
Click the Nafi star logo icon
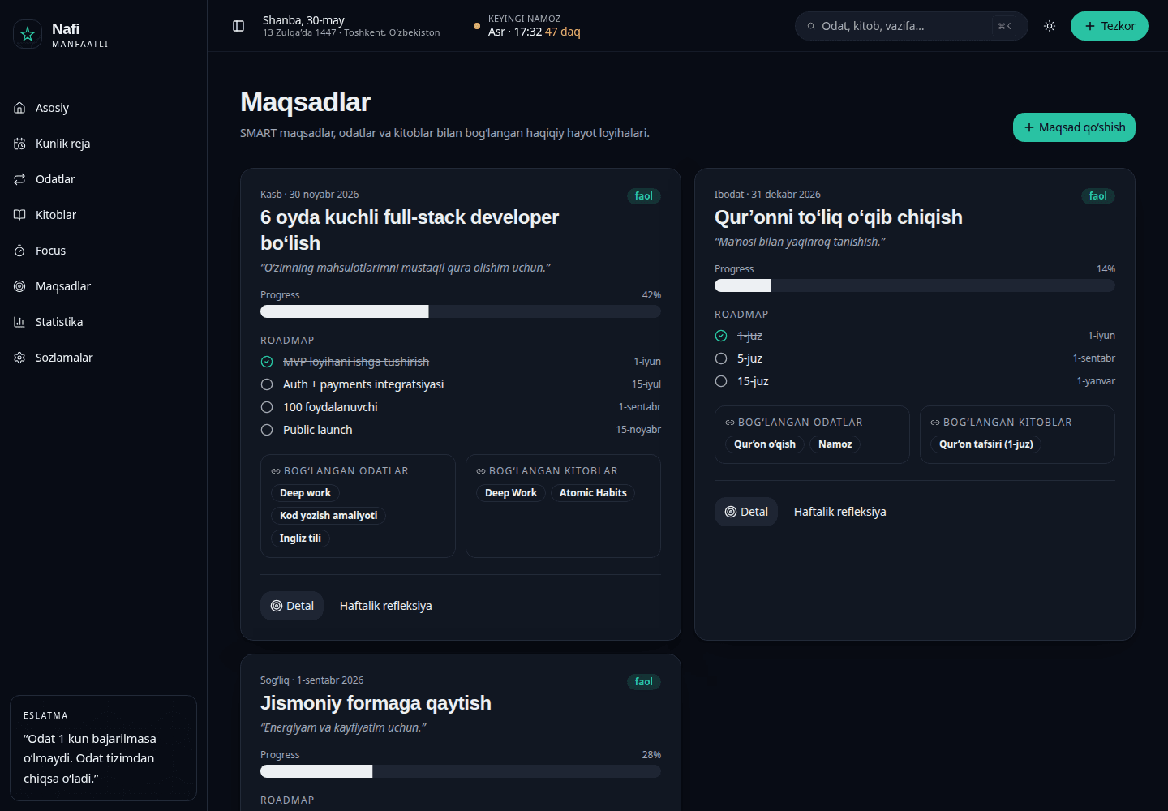point(28,34)
